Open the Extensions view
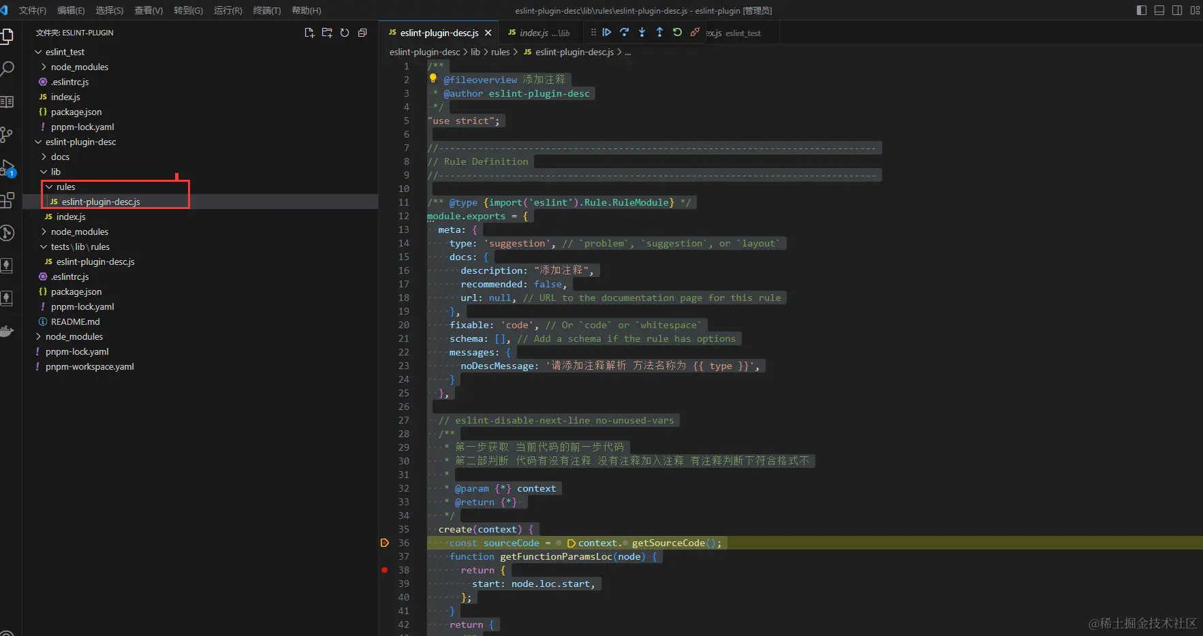 (x=7, y=200)
